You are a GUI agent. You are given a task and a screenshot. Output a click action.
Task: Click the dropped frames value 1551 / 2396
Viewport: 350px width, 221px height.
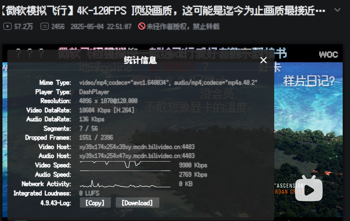click(96, 138)
